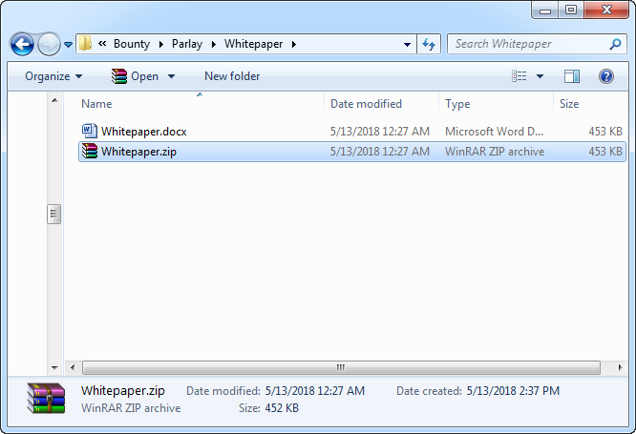636x434 pixels.
Task: Change your view using the view icon
Action: pyautogui.click(x=519, y=76)
